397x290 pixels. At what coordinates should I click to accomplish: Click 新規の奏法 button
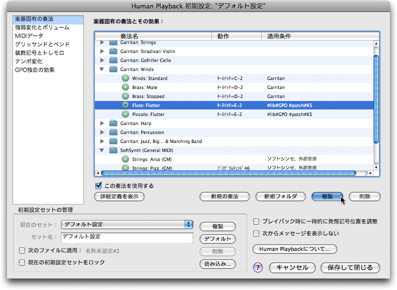point(225,196)
